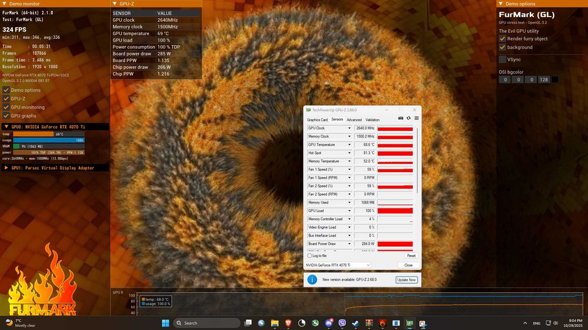The image size is (588, 330).
Task: Open the GPU Clock sensor dropdown
Action: coord(349,128)
